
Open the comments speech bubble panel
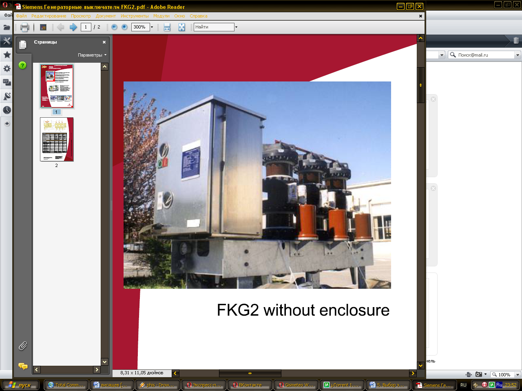pos(23,366)
